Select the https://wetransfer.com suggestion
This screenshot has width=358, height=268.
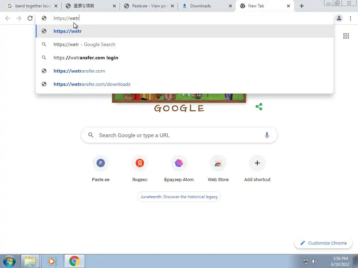[x=185, y=71]
